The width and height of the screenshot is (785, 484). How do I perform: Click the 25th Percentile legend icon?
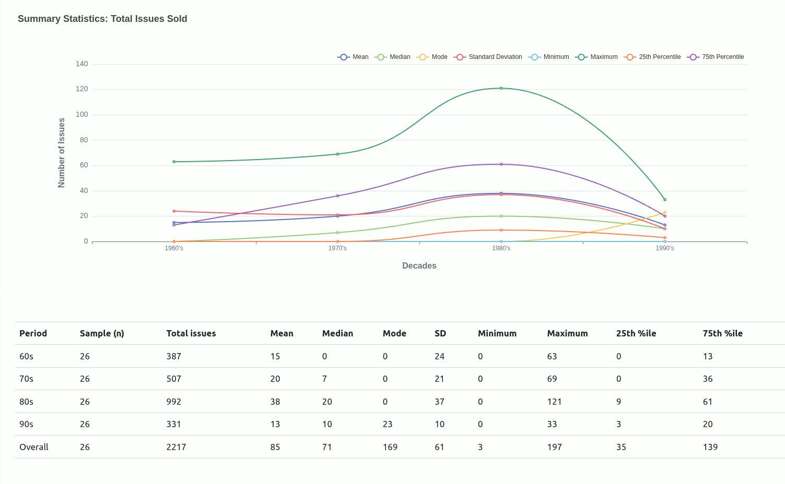coord(630,57)
